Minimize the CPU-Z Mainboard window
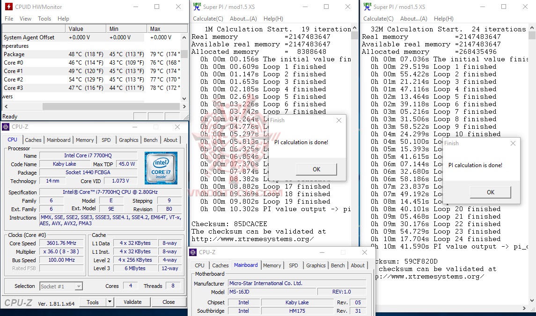The image size is (536, 316). click(322, 252)
